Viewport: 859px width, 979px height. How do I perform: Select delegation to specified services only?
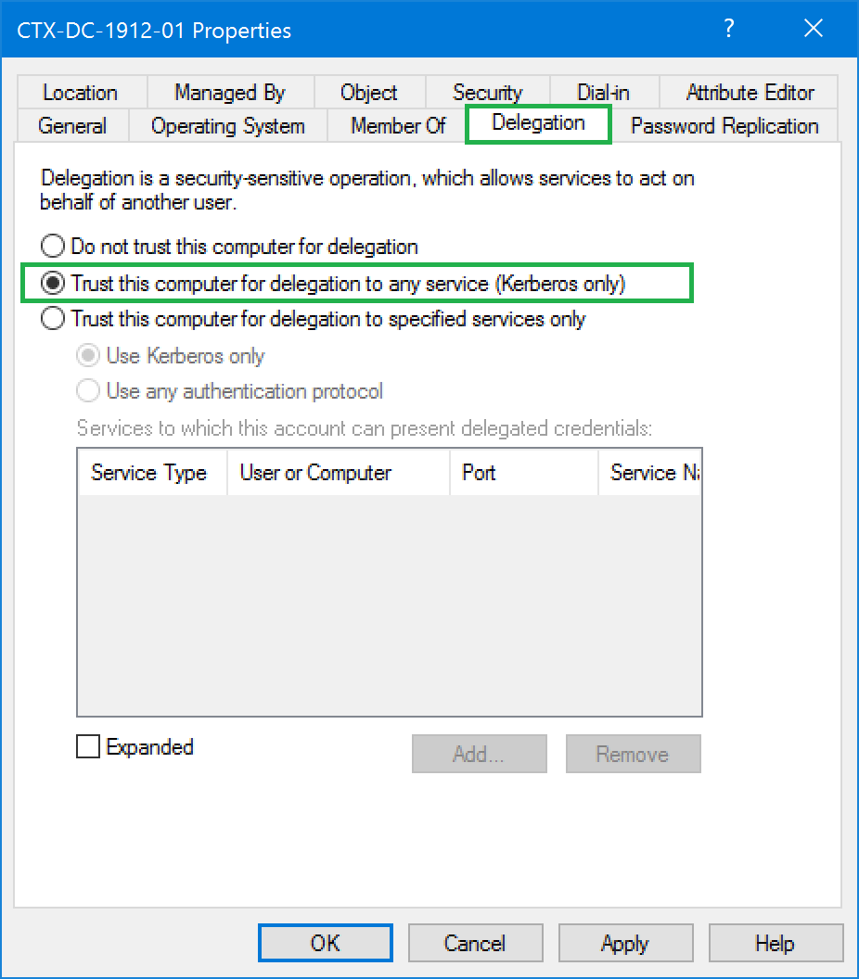point(55,319)
